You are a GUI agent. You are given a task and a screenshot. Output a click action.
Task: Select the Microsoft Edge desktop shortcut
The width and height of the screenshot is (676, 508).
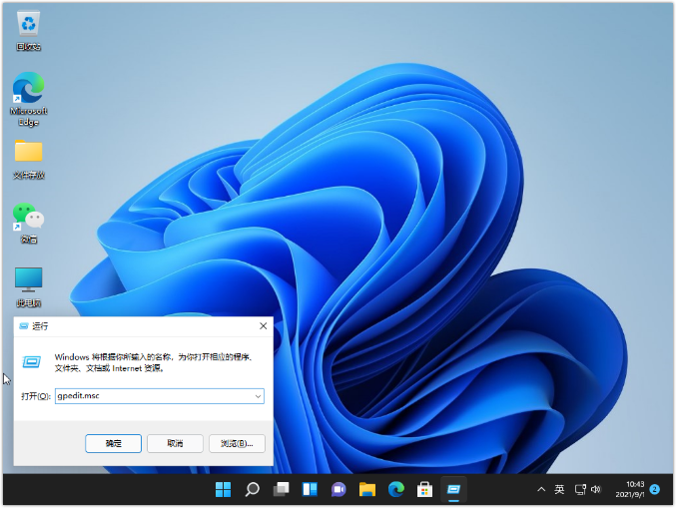coord(28,99)
